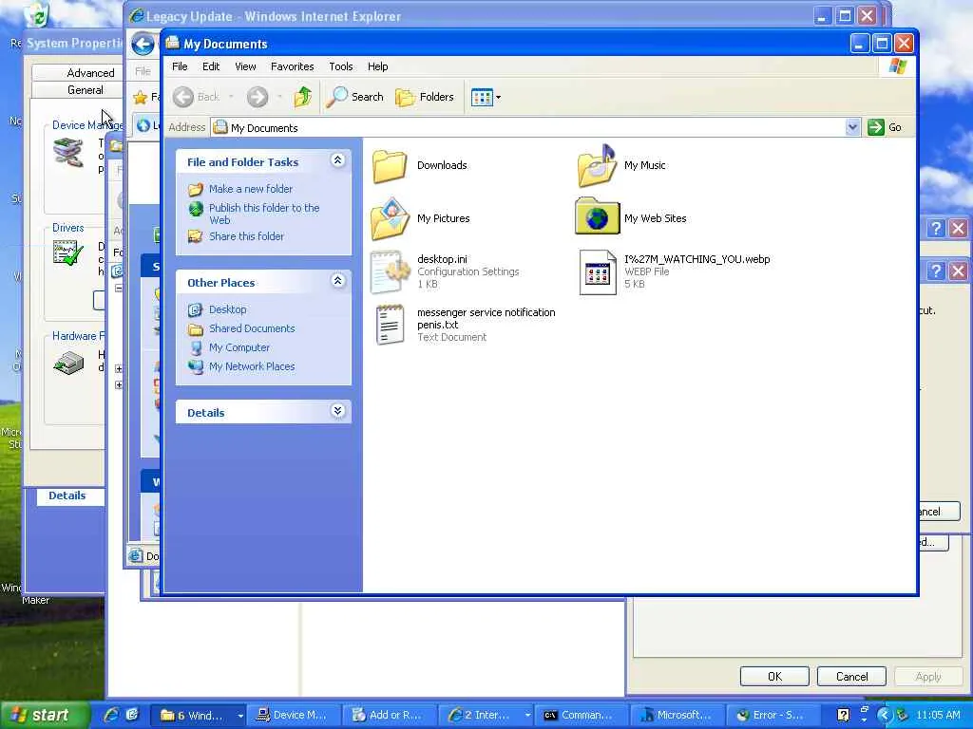Open the My Music folder icon
The height and width of the screenshot is (729, 973).
(597, 165)
